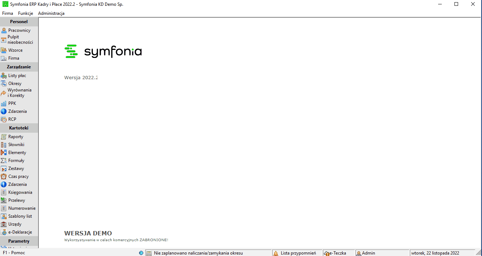Click the Okresy icon

coord(4,84)
